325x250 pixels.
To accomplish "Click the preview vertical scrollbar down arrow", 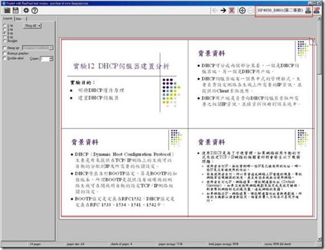I will point(320,239).
